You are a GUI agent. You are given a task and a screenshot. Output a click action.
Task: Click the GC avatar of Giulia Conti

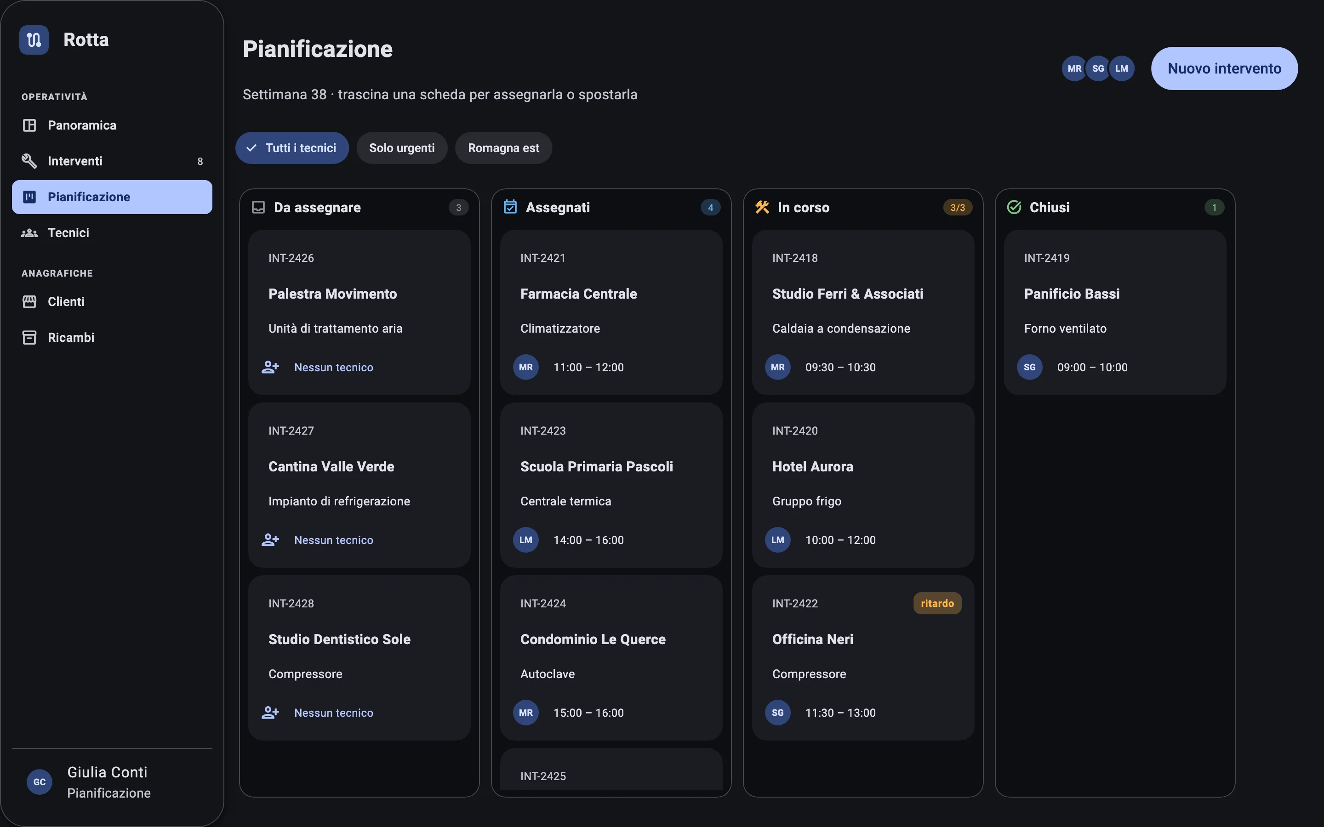[40, 782]
